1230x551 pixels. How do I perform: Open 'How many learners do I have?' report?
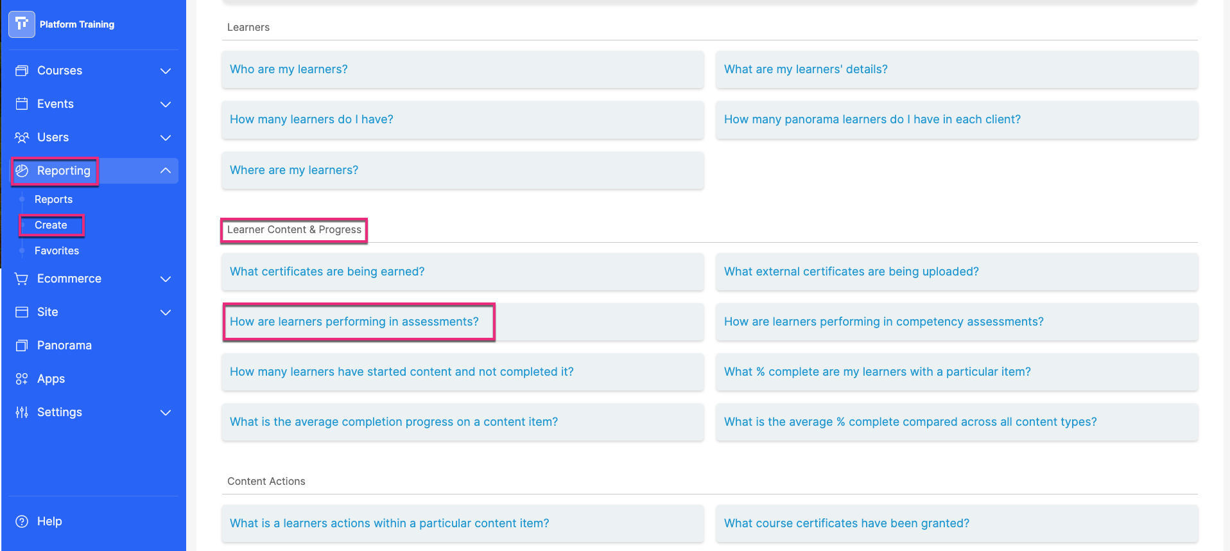point(463,119)
